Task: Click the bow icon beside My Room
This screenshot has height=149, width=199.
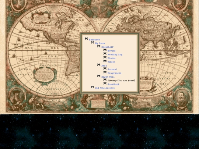Action: pyautogui.click(x=92, y=42)
